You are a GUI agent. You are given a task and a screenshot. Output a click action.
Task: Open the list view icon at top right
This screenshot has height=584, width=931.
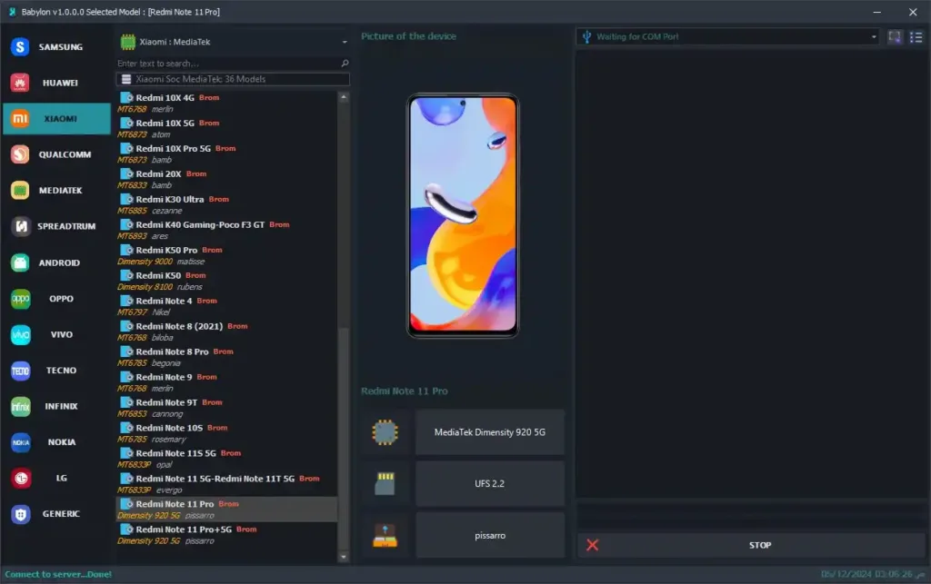pos(916,36)
